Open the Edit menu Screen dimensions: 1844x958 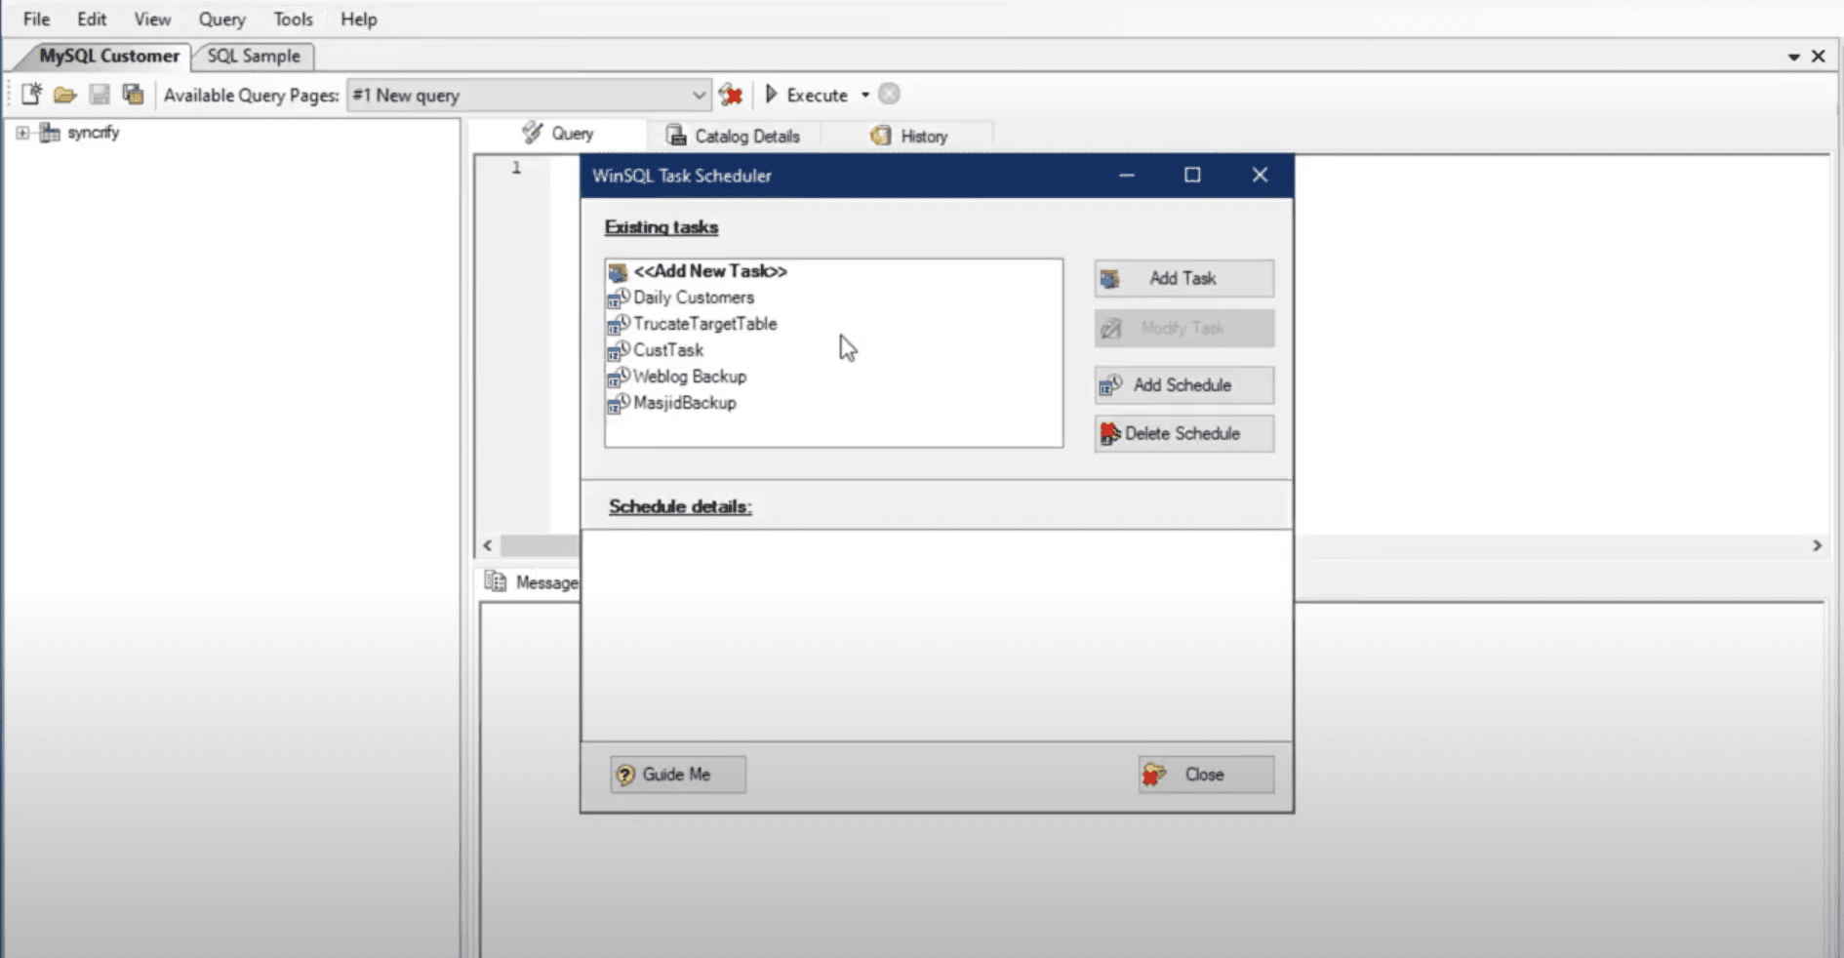point(92,19)
